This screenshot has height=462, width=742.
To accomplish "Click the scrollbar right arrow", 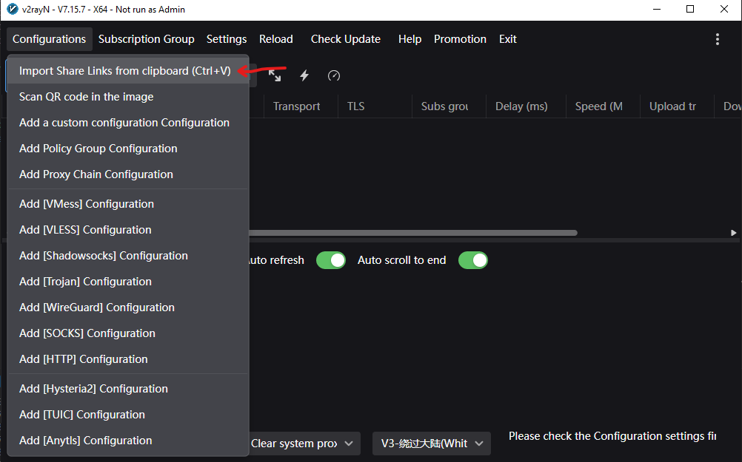I will click(x=733, y=233).
